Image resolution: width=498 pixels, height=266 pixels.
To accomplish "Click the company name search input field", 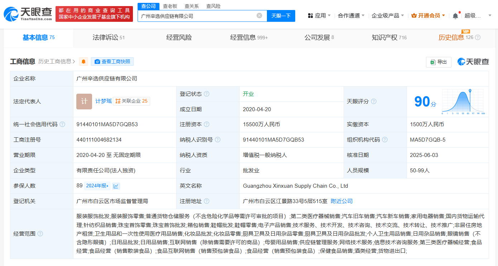I will coord(197,16).
